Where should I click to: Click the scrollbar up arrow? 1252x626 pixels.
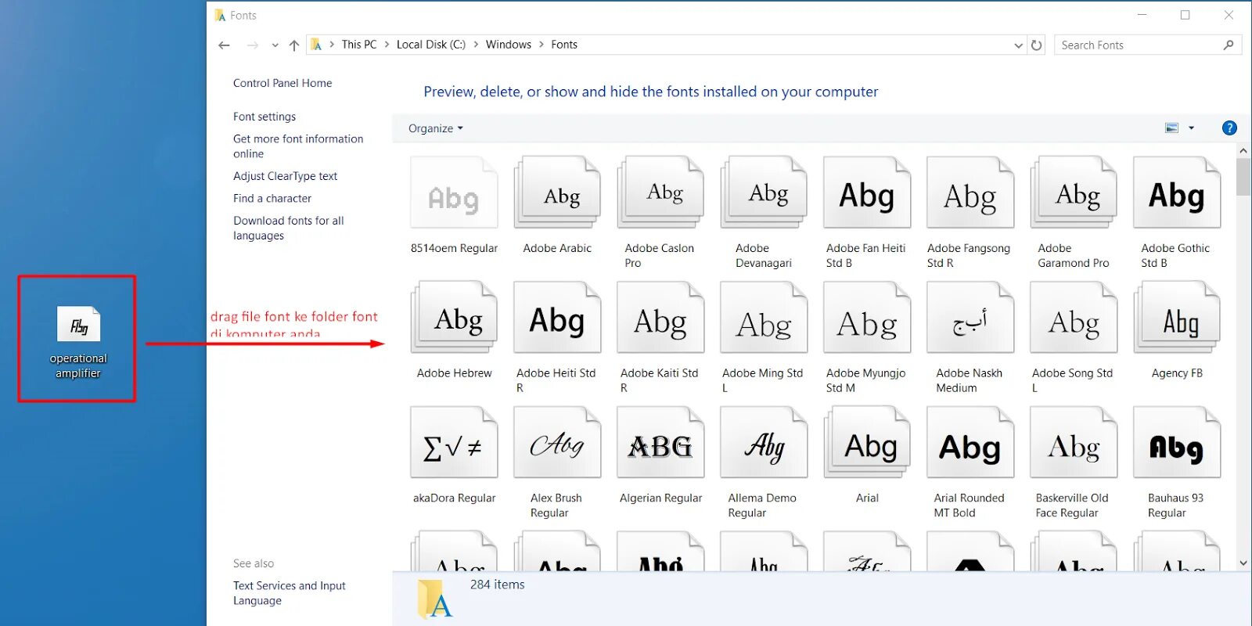(x=1243, y=149)
